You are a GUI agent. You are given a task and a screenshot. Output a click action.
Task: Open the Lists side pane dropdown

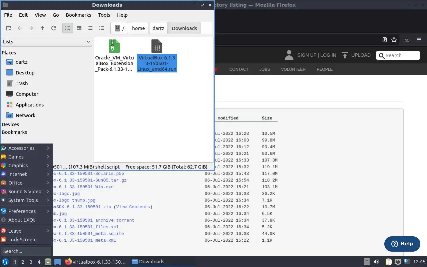pos(46,42)
